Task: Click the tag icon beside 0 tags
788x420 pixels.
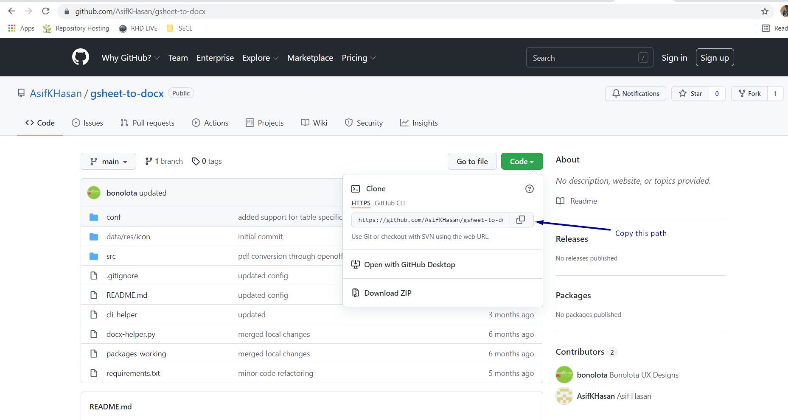Action: pyautogui.click(x=196, y=161)
